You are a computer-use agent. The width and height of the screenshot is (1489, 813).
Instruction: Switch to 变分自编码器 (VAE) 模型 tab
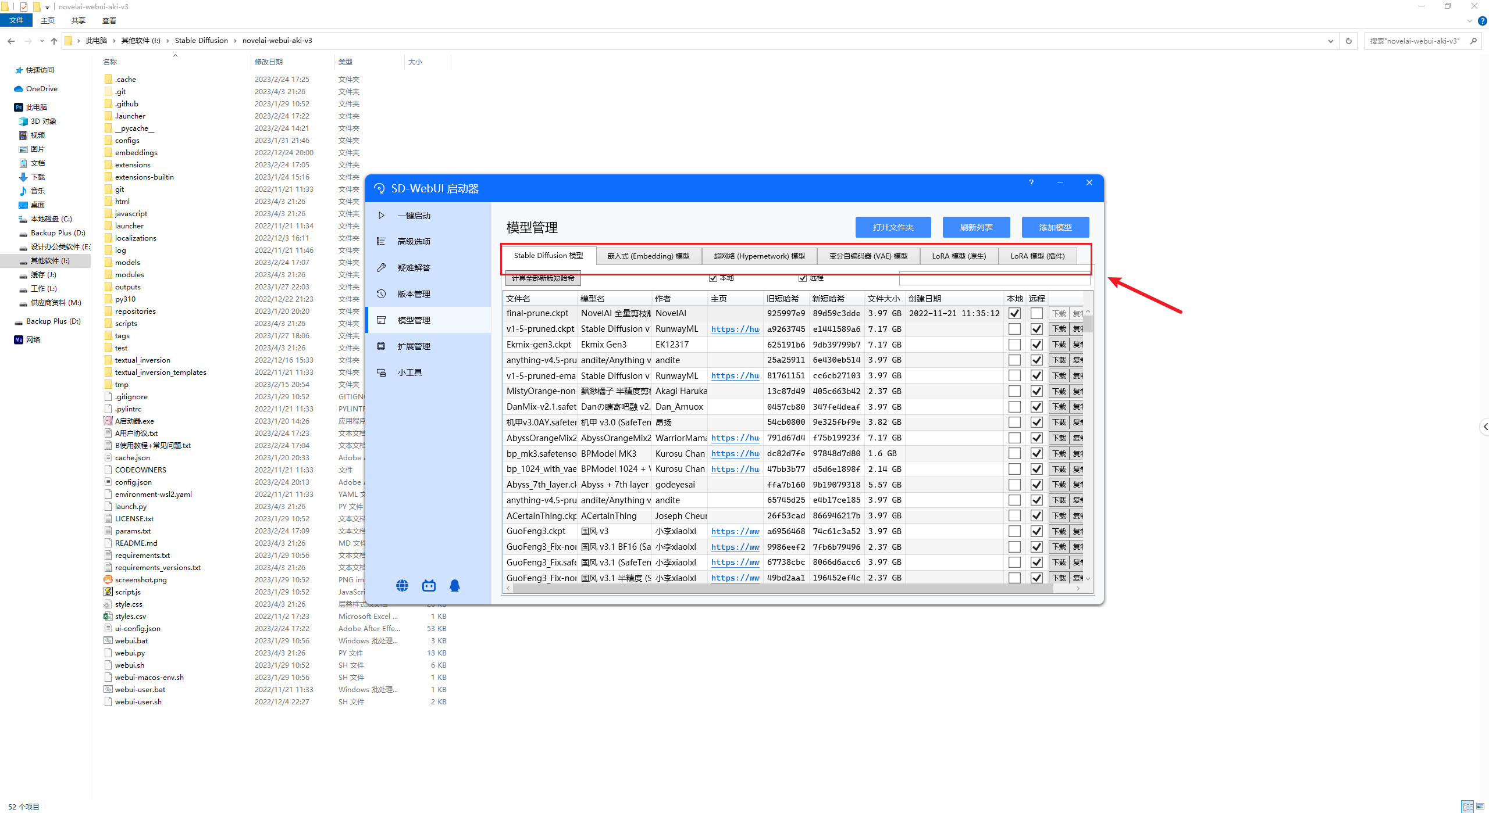[868, 256]
